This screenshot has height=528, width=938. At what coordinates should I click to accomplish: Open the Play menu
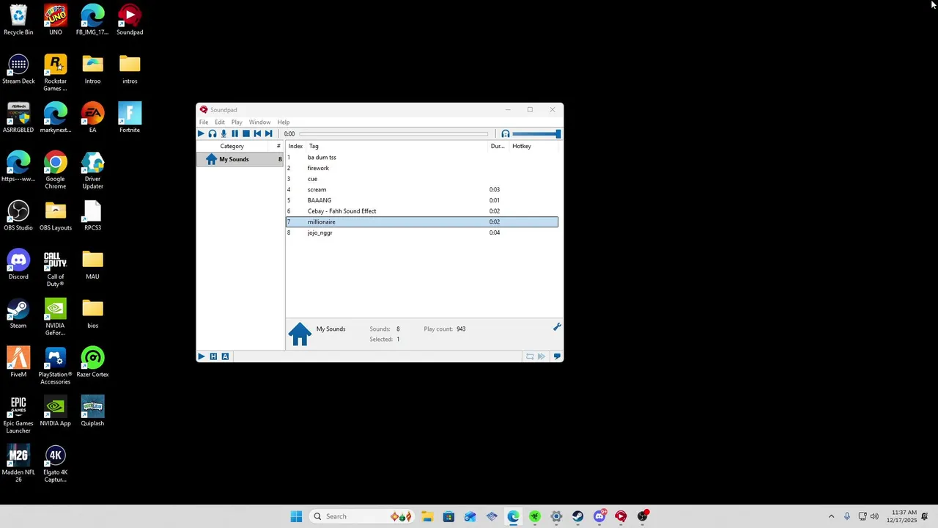pyautogui.click(x=237, y=122)
